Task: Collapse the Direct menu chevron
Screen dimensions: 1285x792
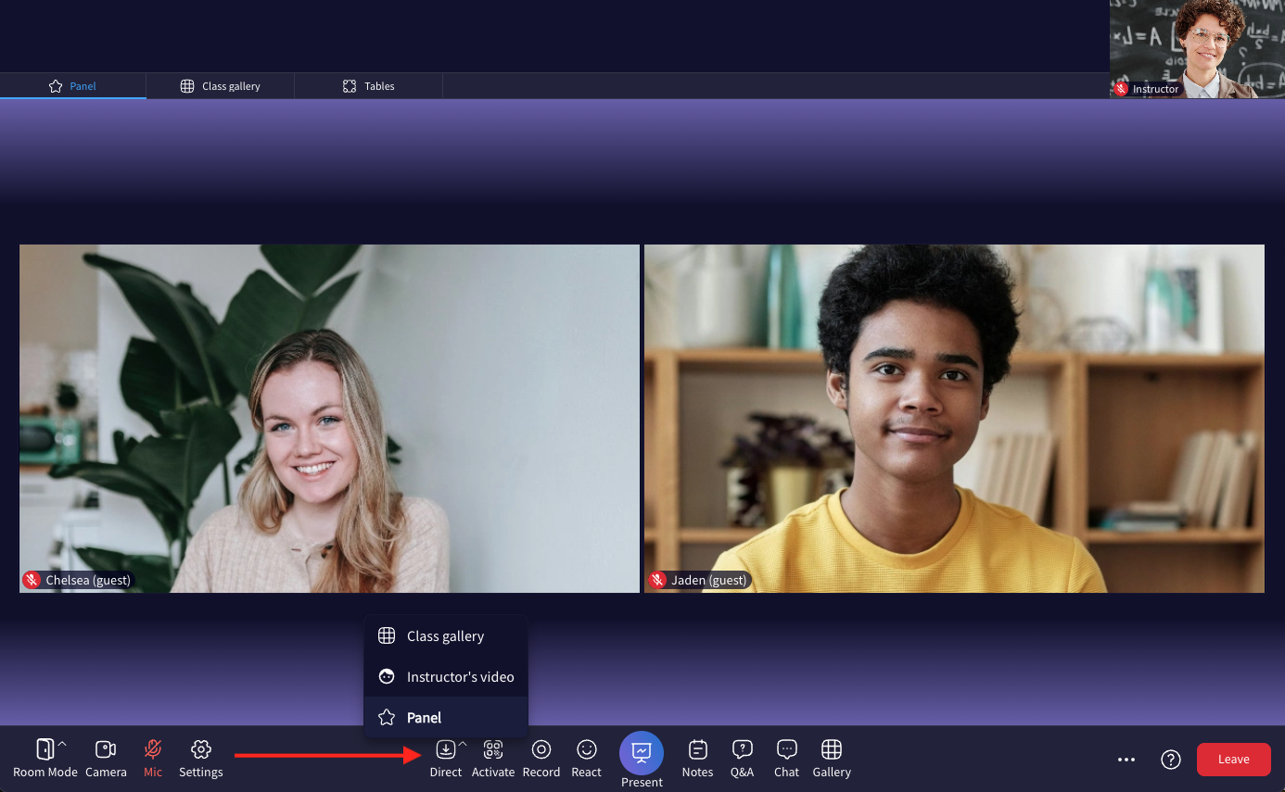Action: (x=463, y=744)
